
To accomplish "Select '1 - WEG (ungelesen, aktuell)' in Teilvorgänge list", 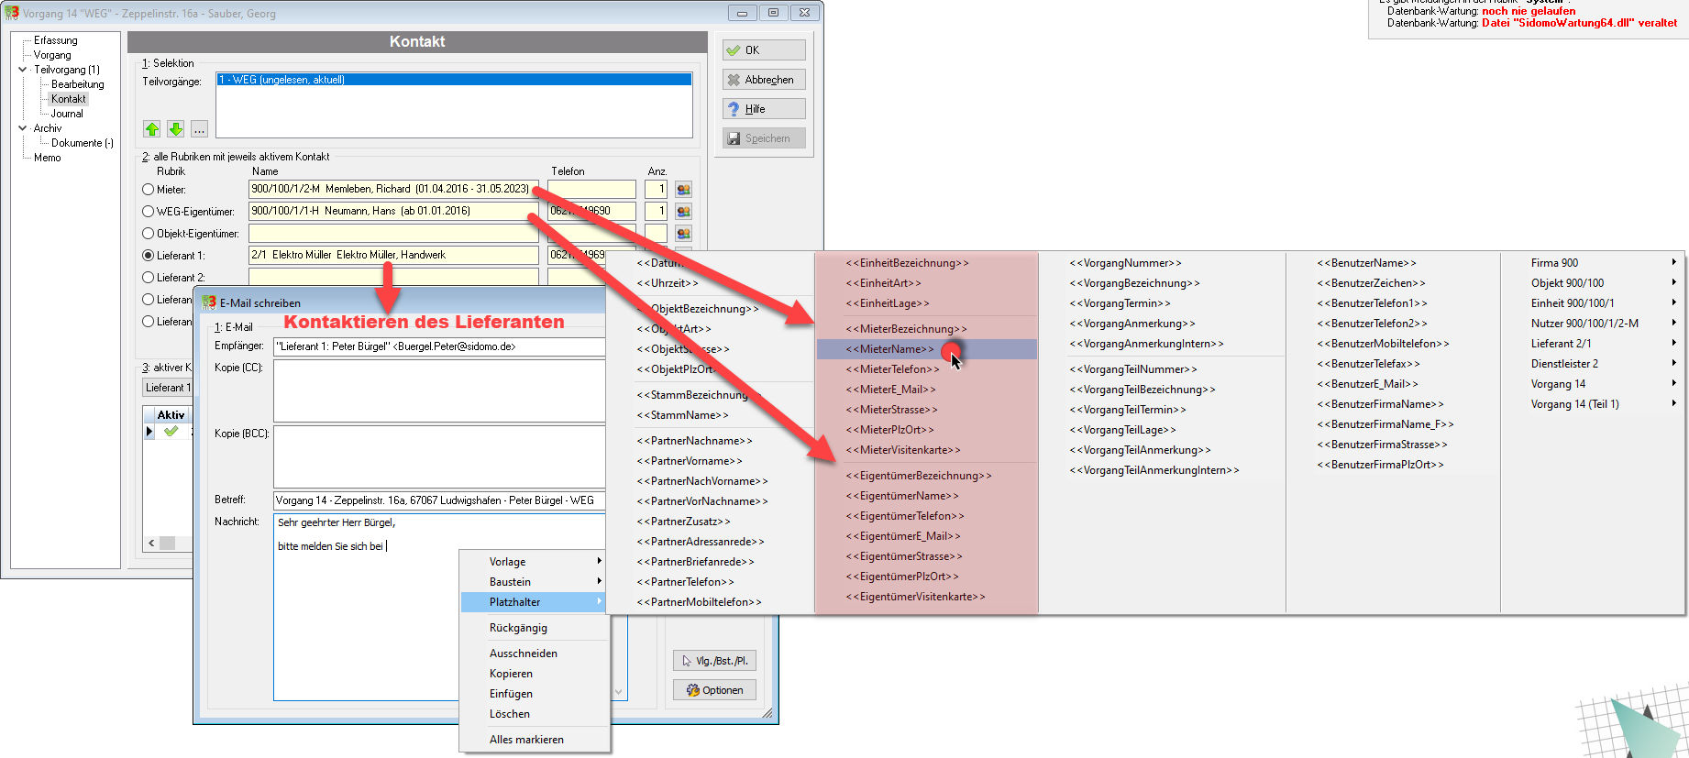I will click(454, 80).
